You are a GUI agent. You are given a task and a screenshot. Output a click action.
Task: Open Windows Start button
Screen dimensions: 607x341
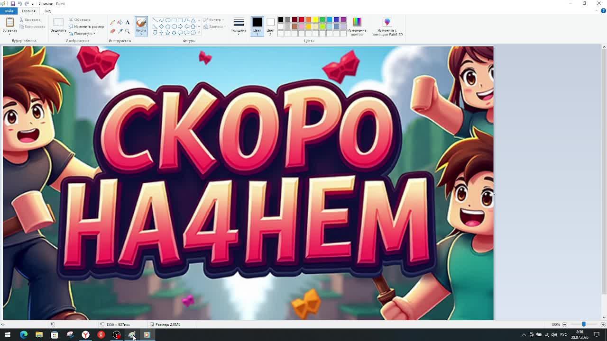click(8, 335)
